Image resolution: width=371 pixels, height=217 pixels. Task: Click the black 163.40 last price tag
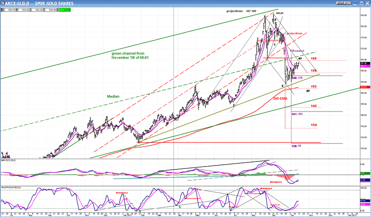364,63
